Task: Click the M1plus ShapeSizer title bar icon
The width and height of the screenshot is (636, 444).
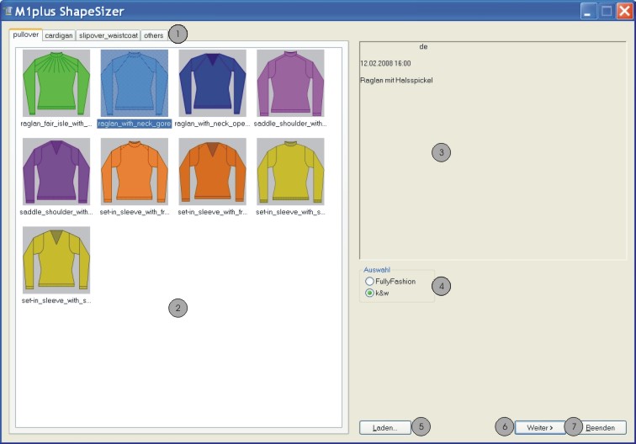Action: 8,11
